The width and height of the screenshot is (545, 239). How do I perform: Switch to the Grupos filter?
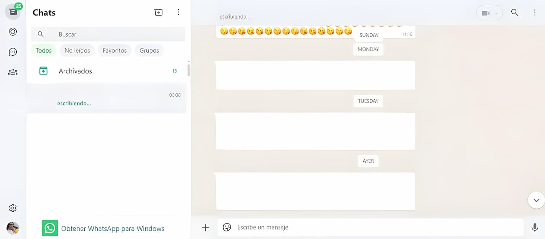pyautogui.click(x=149, y=50)
